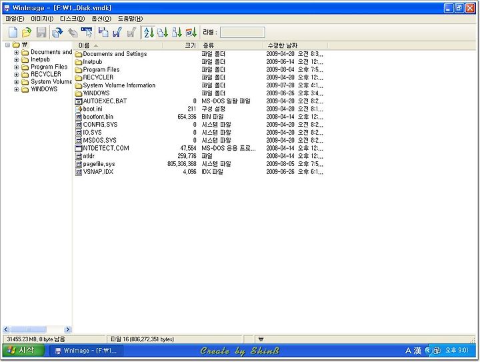Click the 805,306,368 size value
The image size is (480, 362).
point(182,164)
